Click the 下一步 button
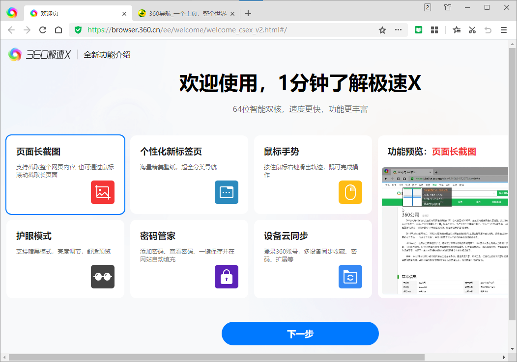The height and width of the screenshot is (362, 517). (300, 334)
